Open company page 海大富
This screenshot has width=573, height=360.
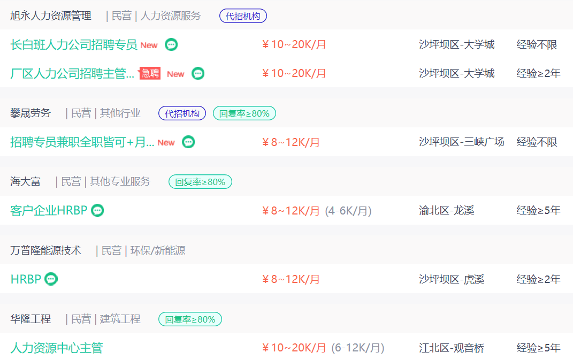(x=25, y=181)
